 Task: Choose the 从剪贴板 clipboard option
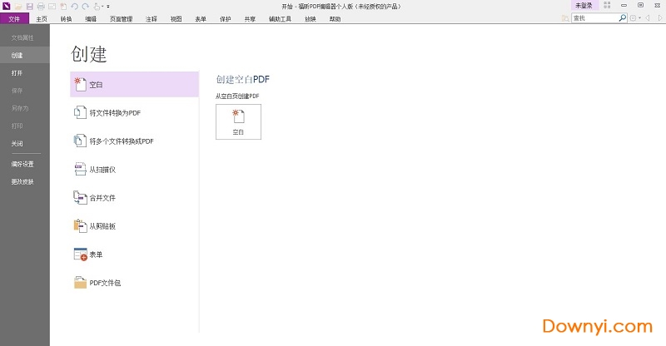(134, 226)
